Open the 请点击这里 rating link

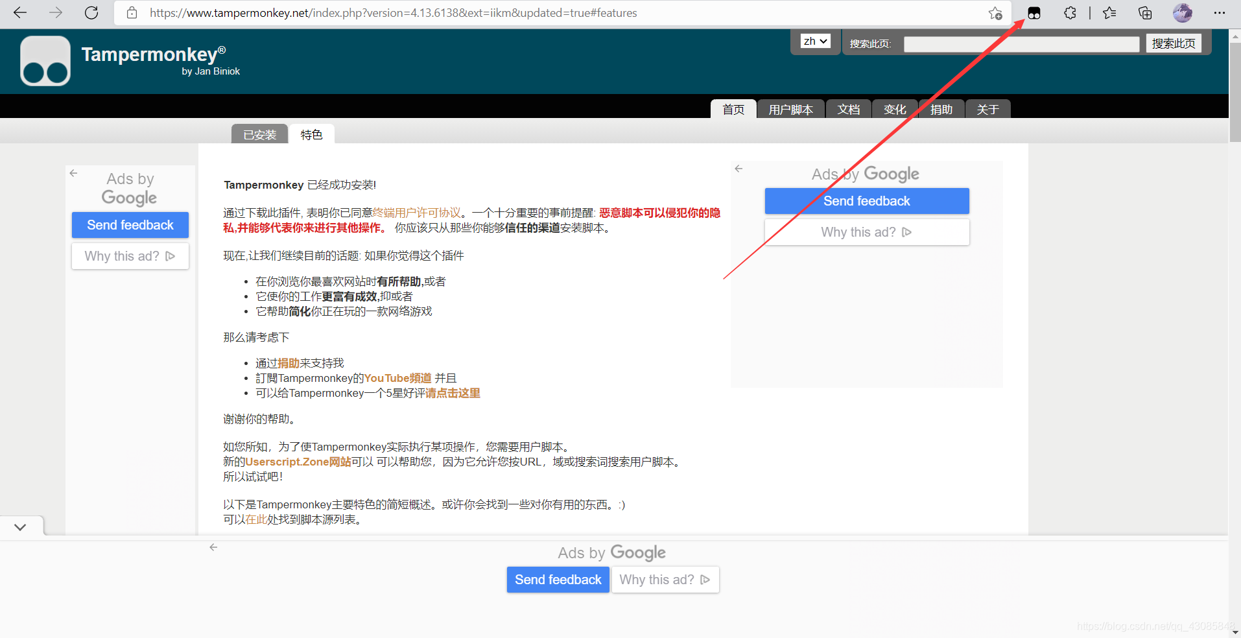tap(453, 393)
